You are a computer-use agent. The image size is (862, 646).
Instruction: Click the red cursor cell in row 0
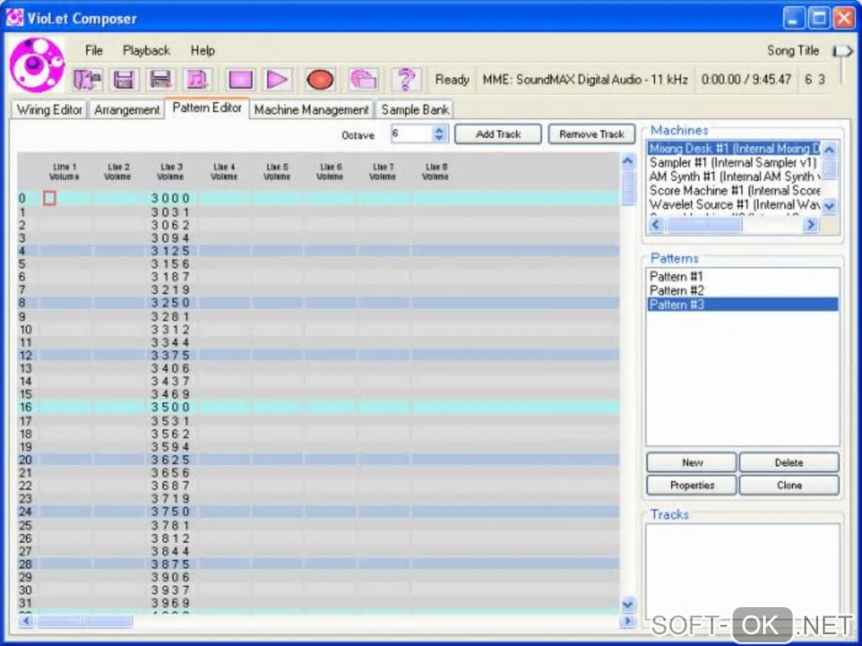[x=50, y=198]
